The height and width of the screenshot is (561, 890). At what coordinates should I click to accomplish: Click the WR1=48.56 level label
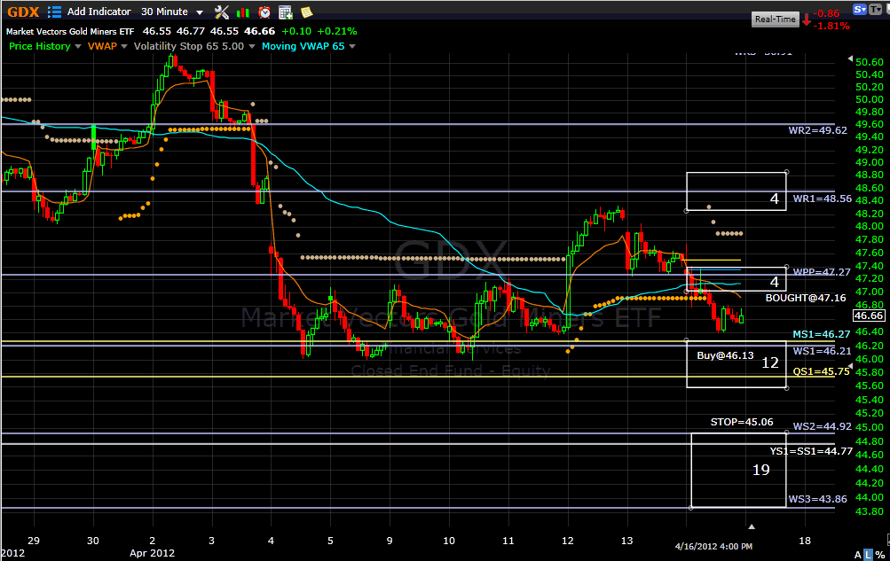[x=822, y=199]
